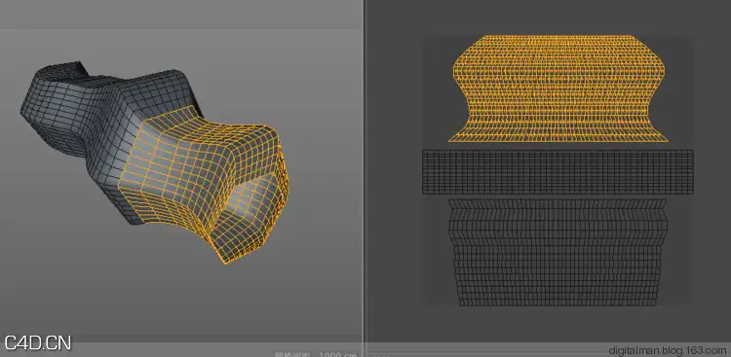Click the rectangular grid UV strip
Image resolution: width=731 pixels, height=357 pixels.
tap(558, 172)
